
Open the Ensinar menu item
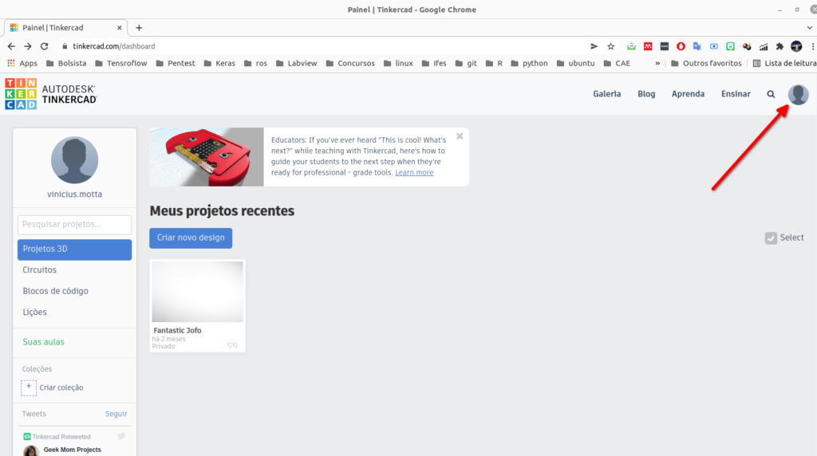point(736,94)
